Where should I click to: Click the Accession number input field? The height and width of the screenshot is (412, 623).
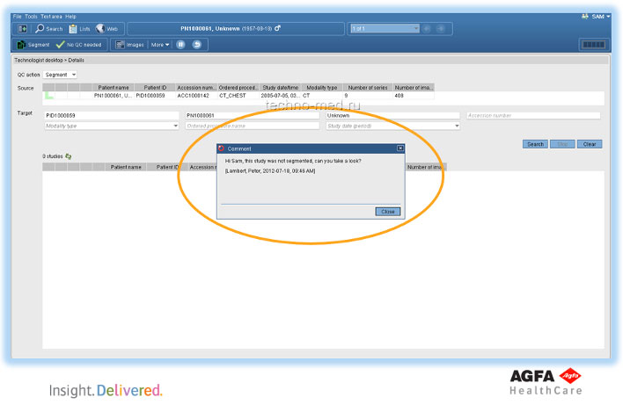(533, 115)
